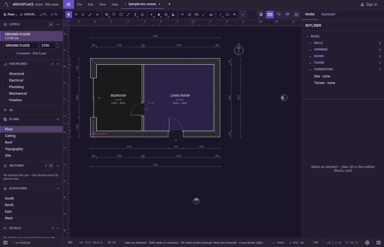Choose the Move tool
The width and height of the screenshot is (384, 247).
(x=76, y=15)
